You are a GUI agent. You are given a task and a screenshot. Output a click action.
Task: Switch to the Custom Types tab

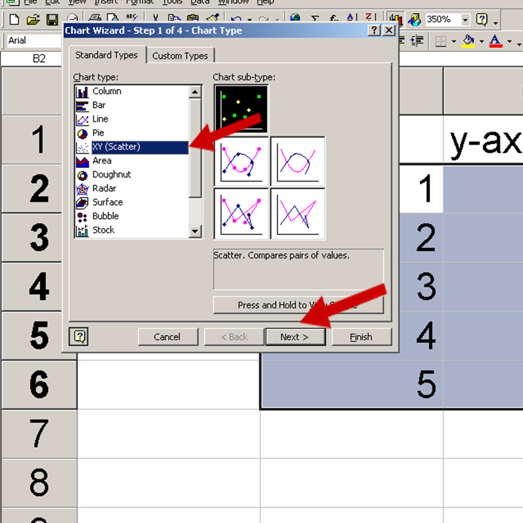point(180,56)
